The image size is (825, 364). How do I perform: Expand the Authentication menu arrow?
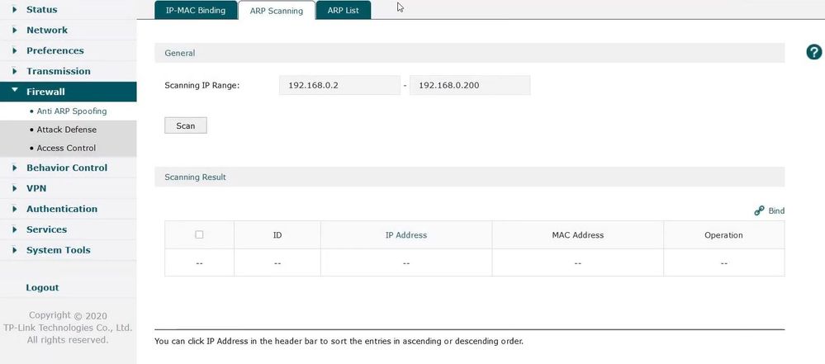pyautogui.click(x=15, y=209)
